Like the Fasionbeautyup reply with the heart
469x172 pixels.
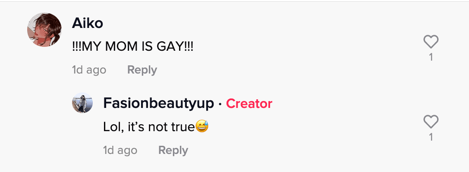(431, 122)
